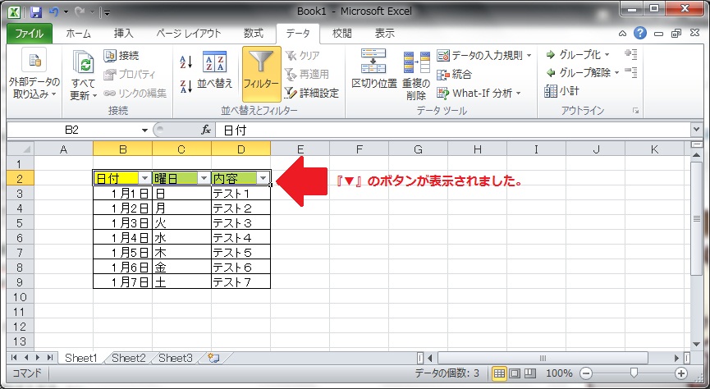
Task: Open the 並べ替え sort dialog
Action: tap(214, 70)
